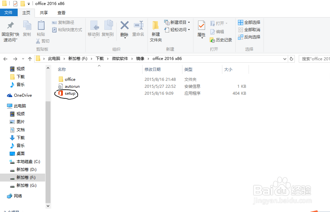Click 此电脑 in the address breadcrumb
The image size is (330, 212).
pyautogui.click(x=54, y=59)
